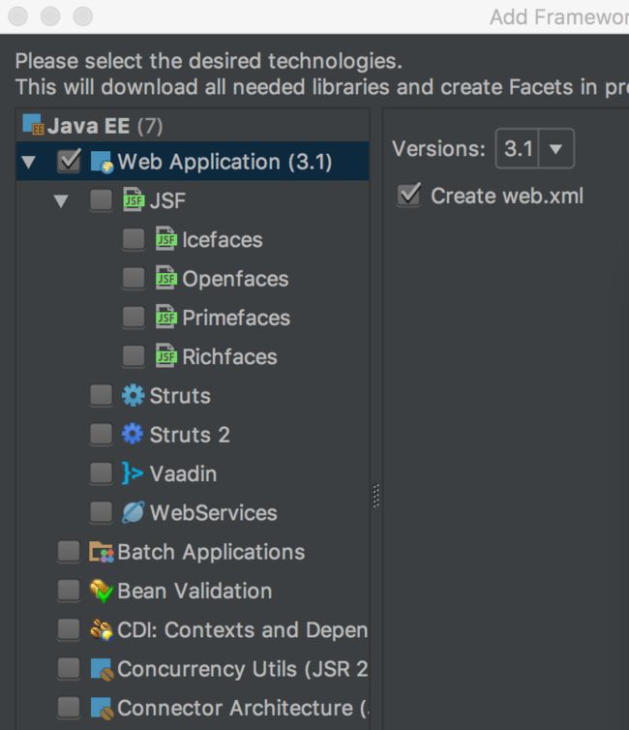Check the CDI Contexts checkbox
This screenshot has height=730, width=629.
point(69,629)
